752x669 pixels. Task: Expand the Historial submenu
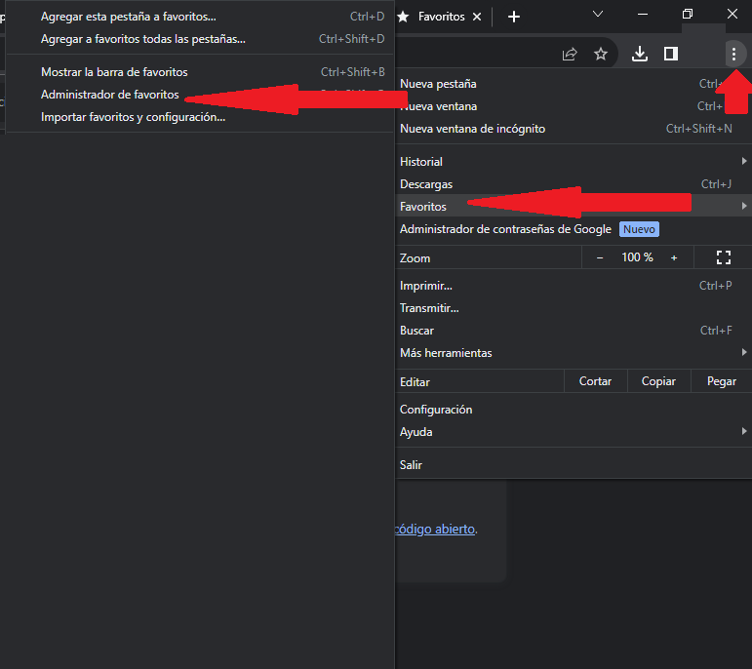point(574,162)
